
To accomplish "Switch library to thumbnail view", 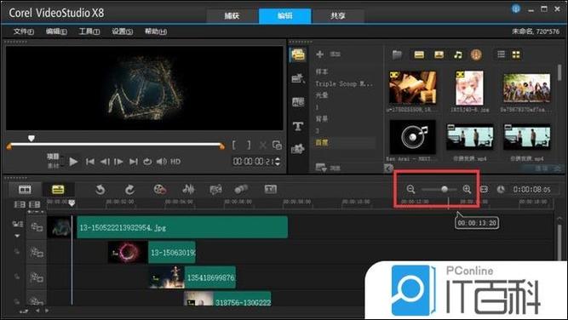I will coord(516,54).
